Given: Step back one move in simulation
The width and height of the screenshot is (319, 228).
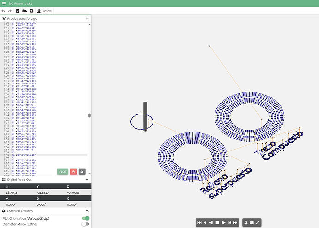Looking at the screenshot, I should point(205,222).
